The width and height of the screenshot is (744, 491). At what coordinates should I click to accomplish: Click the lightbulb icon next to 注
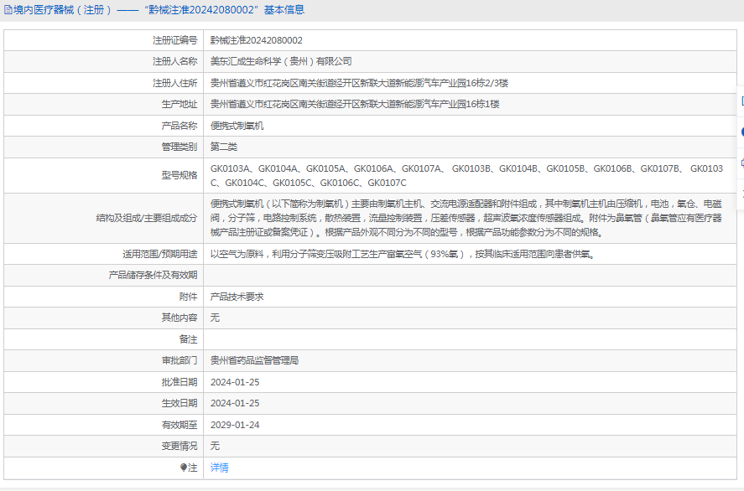[184, 468]
